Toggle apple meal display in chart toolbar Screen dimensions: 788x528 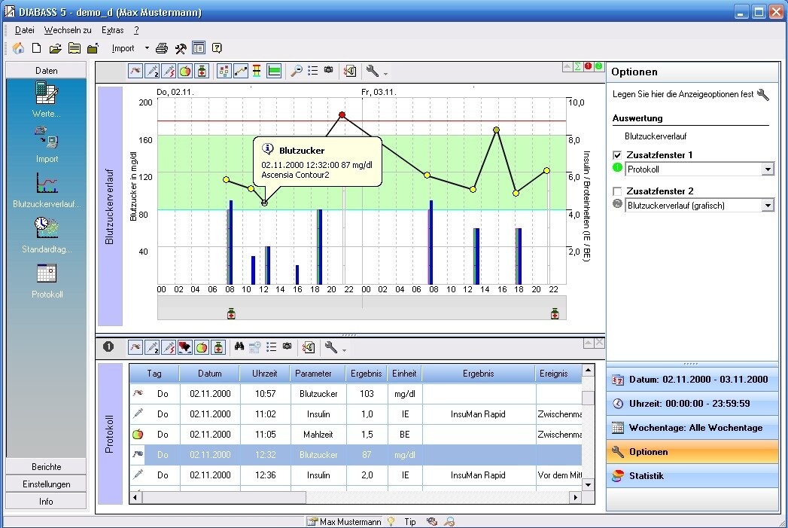[x=185, y=72]
